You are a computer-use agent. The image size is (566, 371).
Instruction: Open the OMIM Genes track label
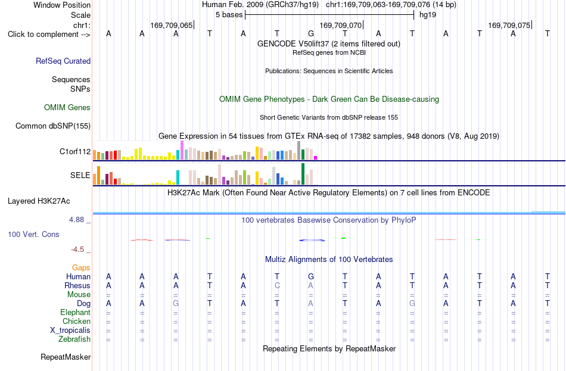(67, 108)
